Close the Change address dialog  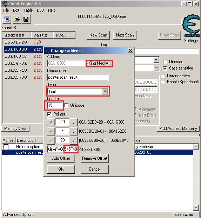pos(130,50)
